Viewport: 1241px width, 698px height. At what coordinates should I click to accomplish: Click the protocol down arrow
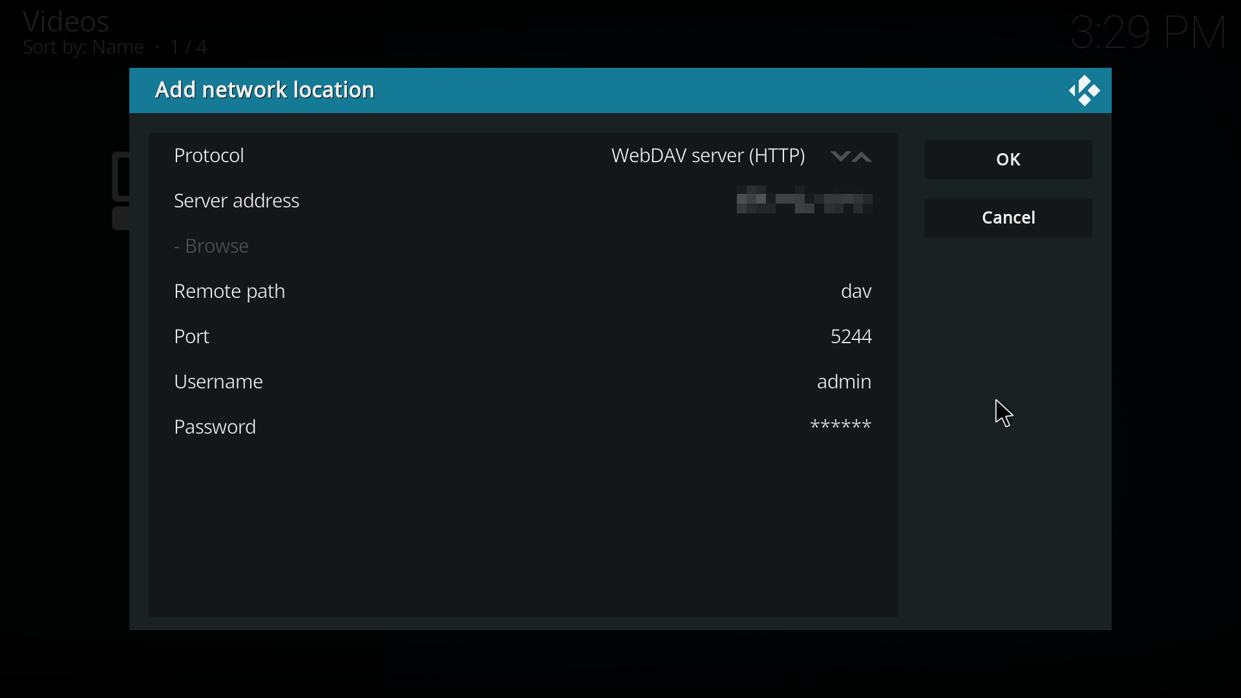840,156
